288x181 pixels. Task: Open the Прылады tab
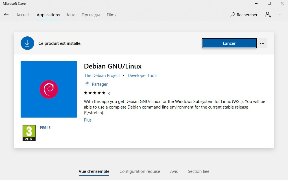coord(91,15)
